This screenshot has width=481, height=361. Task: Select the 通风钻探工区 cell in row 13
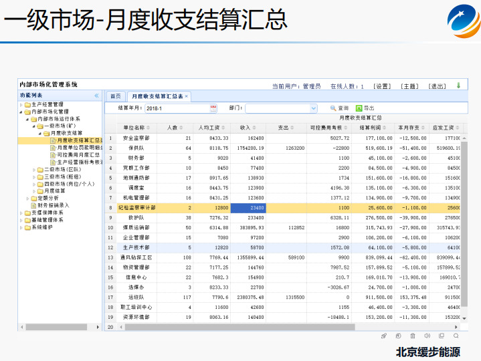tap(136, 257)
